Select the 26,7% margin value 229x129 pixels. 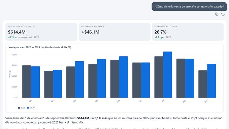click(160, 32)
